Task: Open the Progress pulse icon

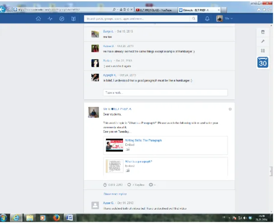Action: [x=50, y=19]
